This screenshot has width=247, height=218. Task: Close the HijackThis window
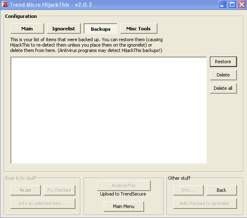[242, 5]
